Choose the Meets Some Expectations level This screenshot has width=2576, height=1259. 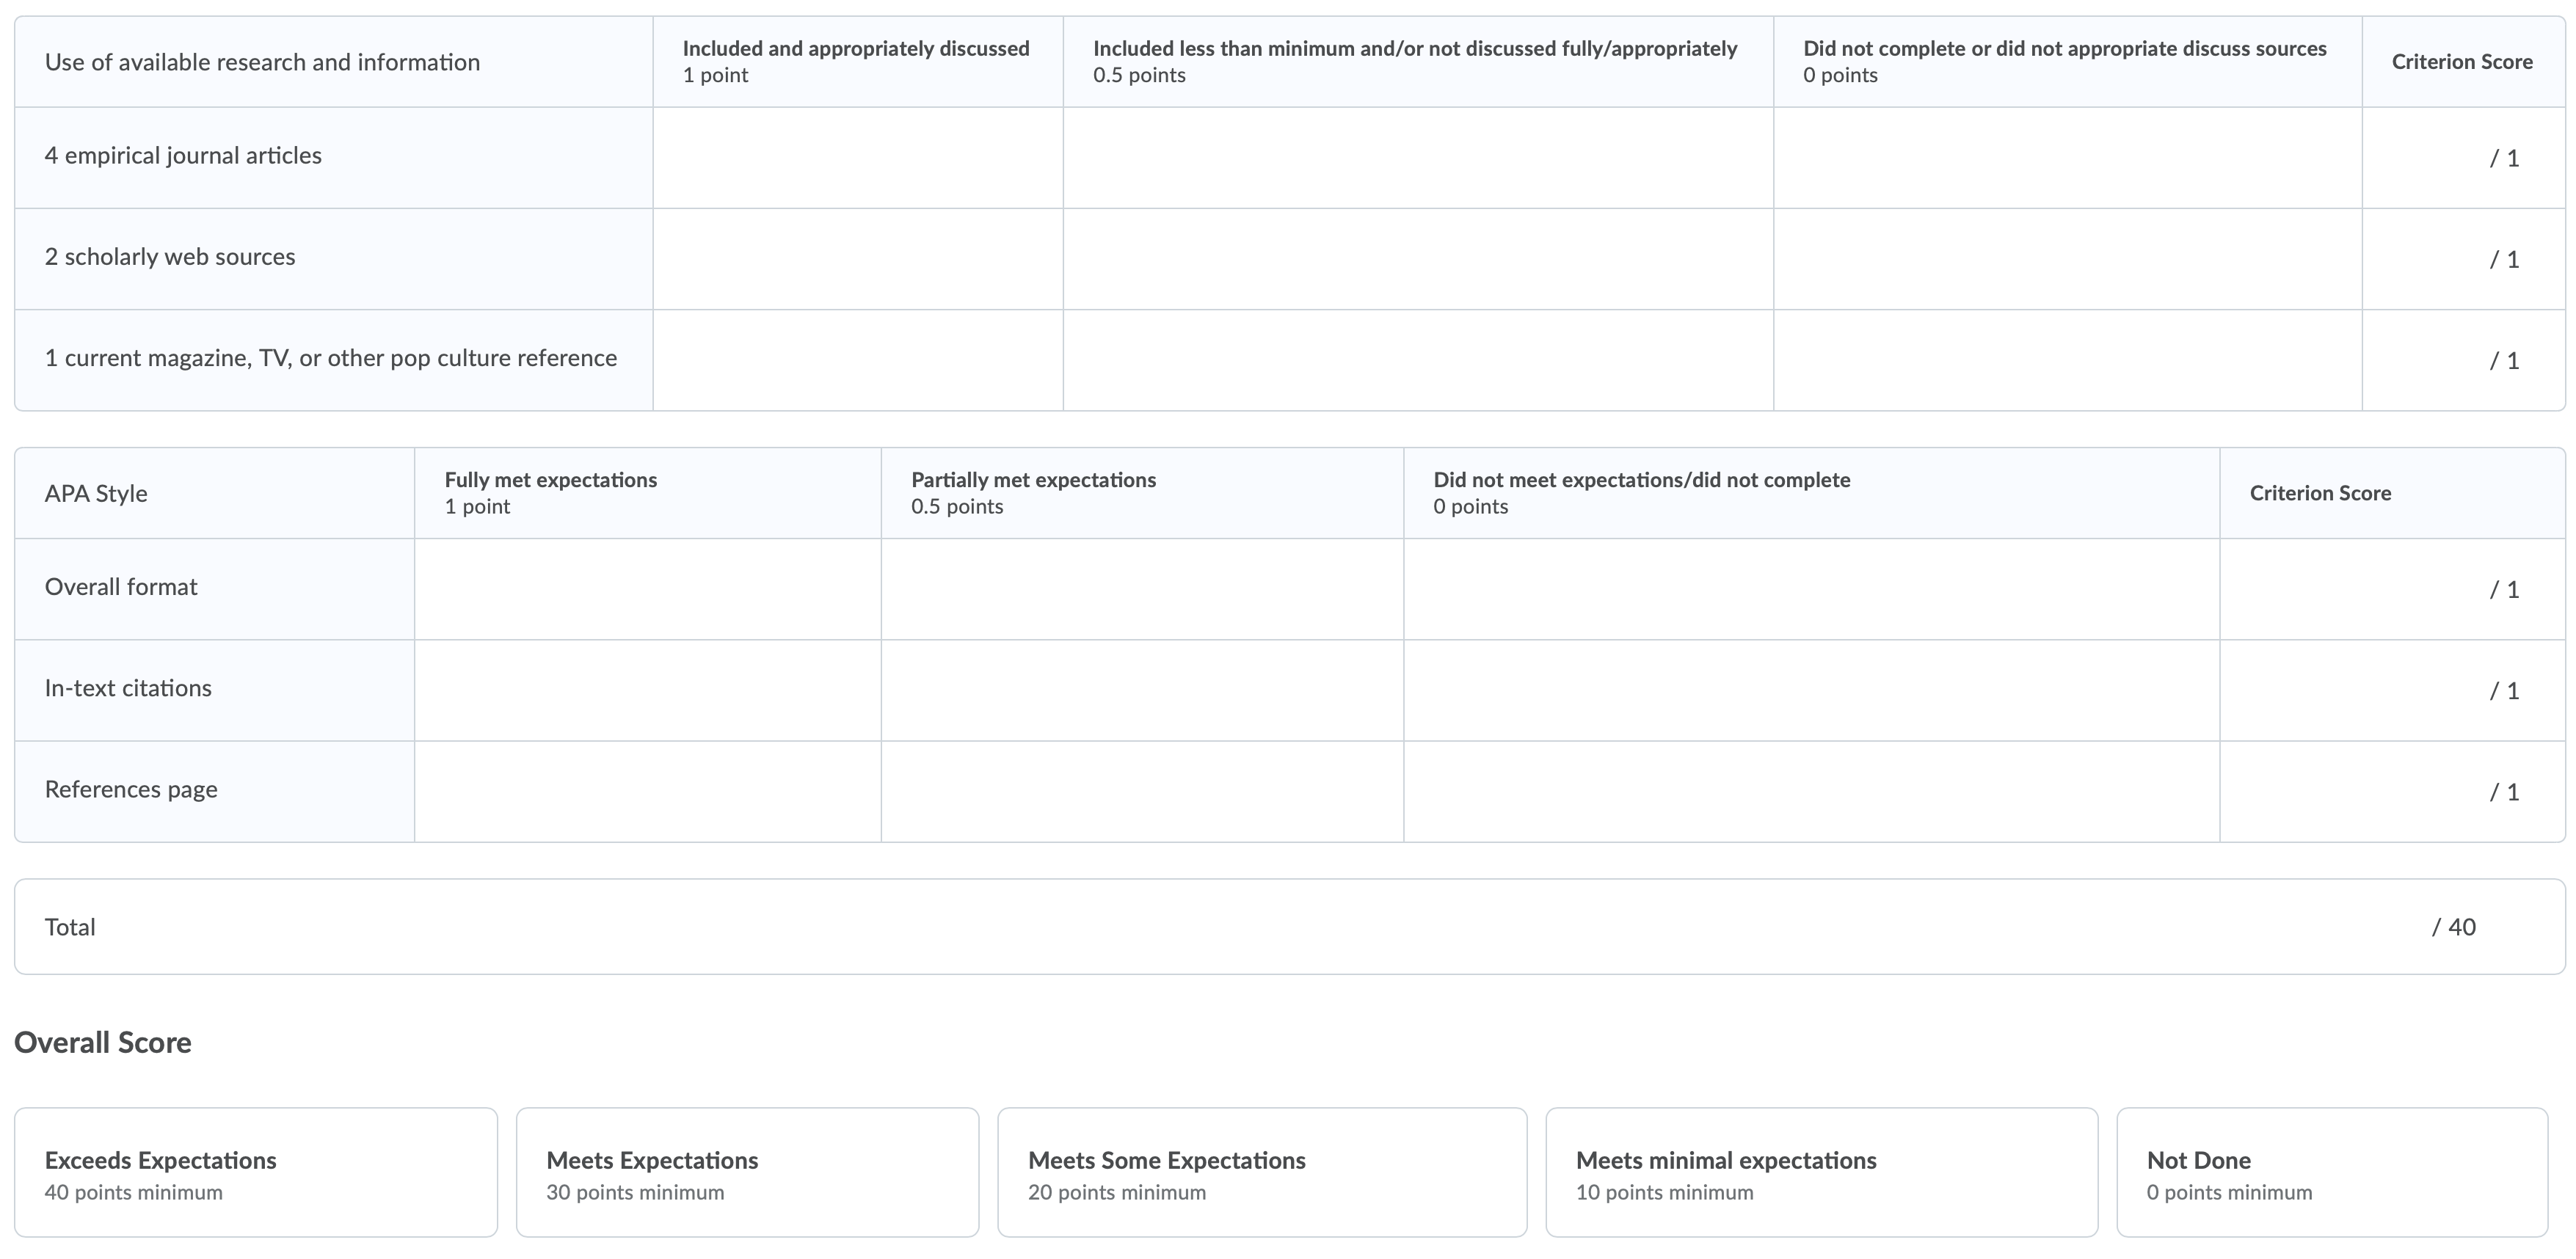[1262, 1172]
